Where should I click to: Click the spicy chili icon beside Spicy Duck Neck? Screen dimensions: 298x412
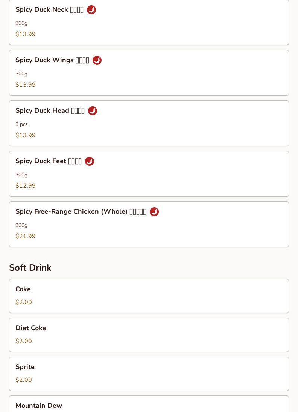tap(91, 10)
